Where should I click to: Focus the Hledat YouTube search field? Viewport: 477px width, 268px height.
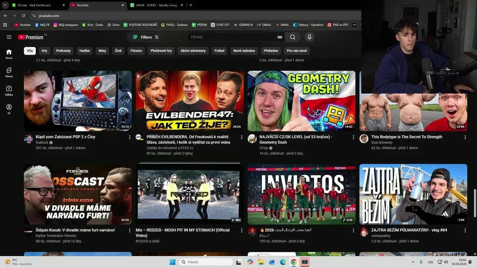point(233,37)
